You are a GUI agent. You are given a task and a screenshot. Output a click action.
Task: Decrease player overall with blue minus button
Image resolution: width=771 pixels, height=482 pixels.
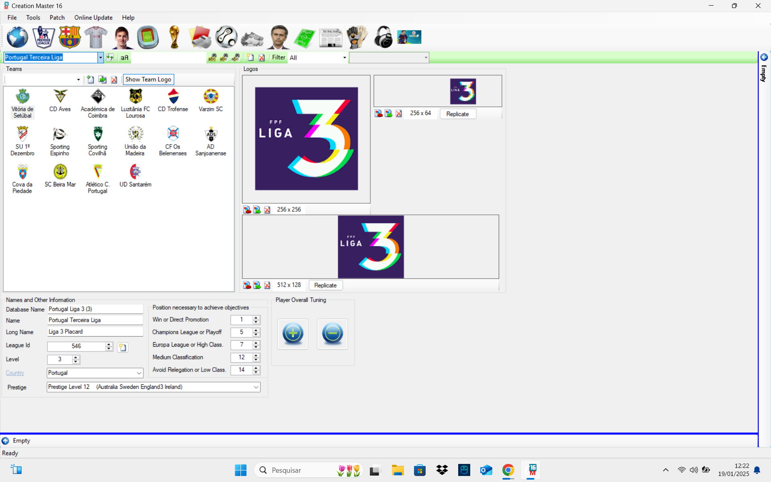coord(332,333)
